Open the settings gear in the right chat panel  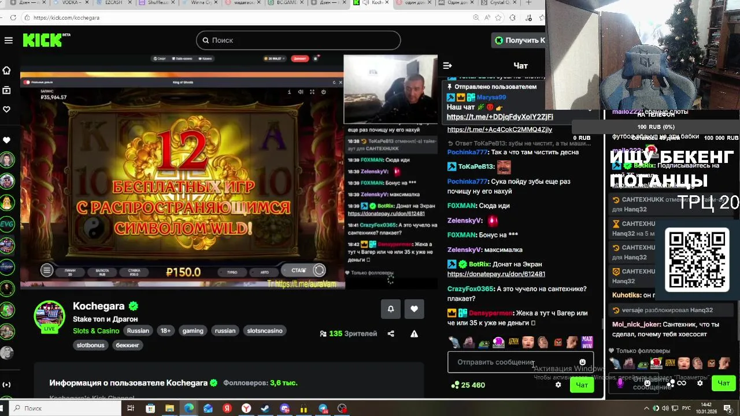(700, 382)
